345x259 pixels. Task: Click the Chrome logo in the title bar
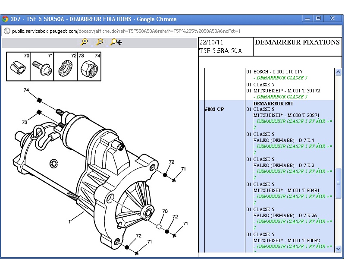point(5,19)
